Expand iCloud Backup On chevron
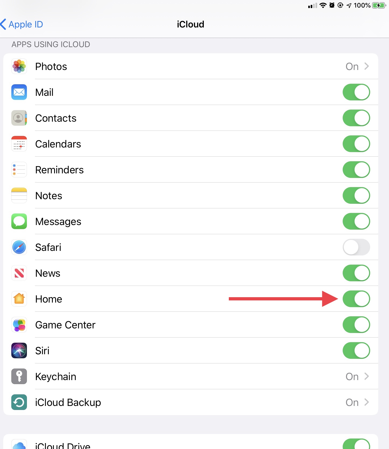 coord(366,402)
